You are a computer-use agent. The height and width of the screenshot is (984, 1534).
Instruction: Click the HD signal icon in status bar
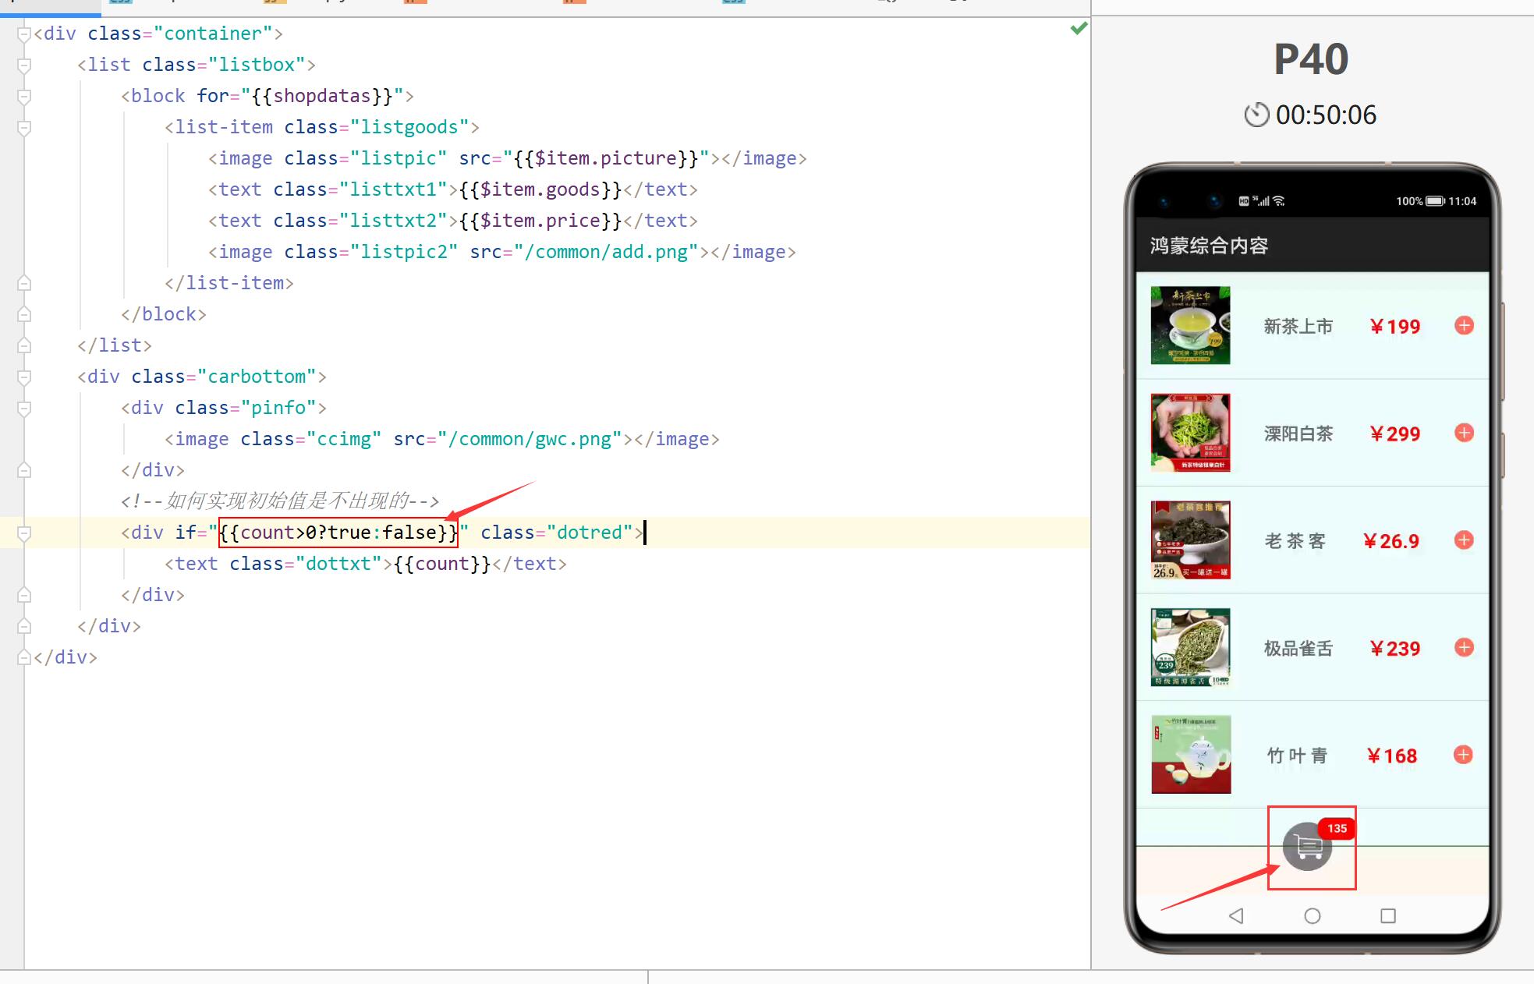[x=1244, y=201]
